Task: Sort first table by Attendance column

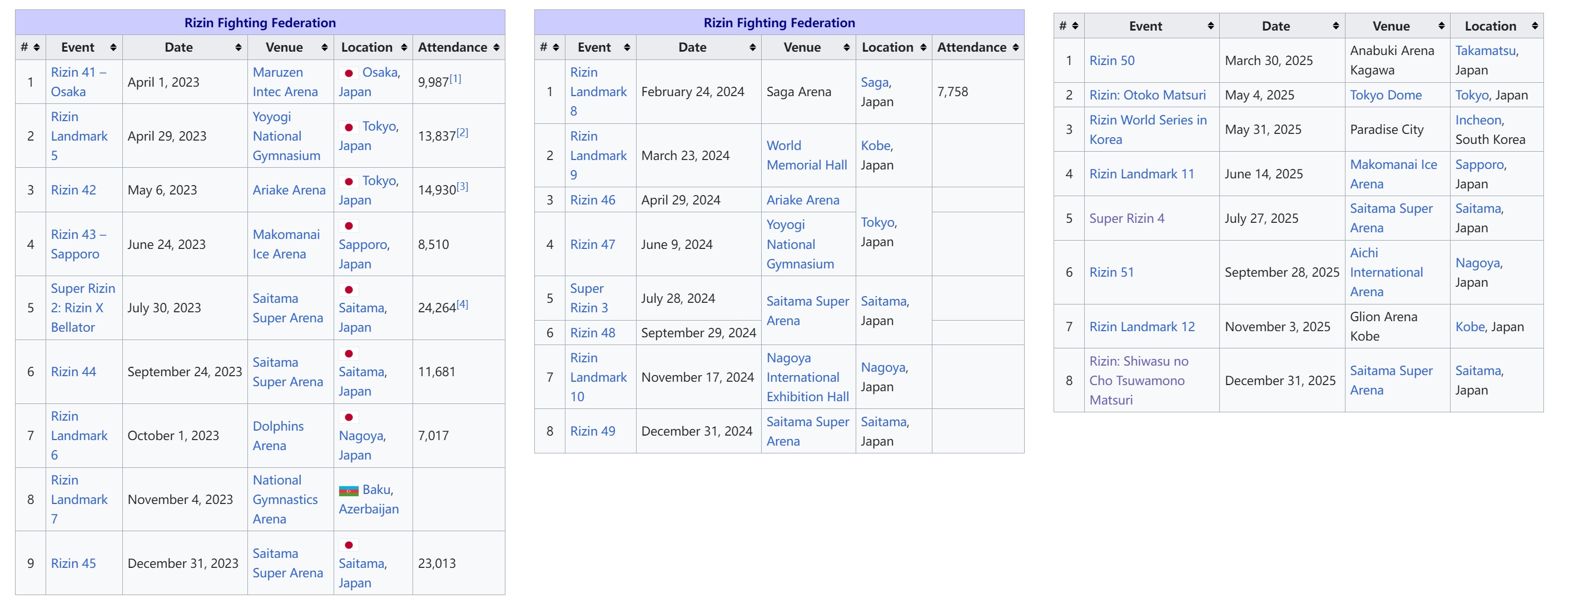Action: click(x=496, y=47)
